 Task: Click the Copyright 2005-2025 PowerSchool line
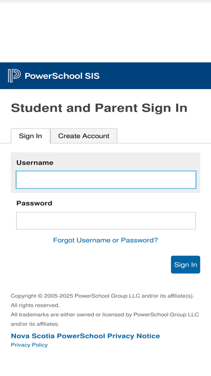click(102, 296)
